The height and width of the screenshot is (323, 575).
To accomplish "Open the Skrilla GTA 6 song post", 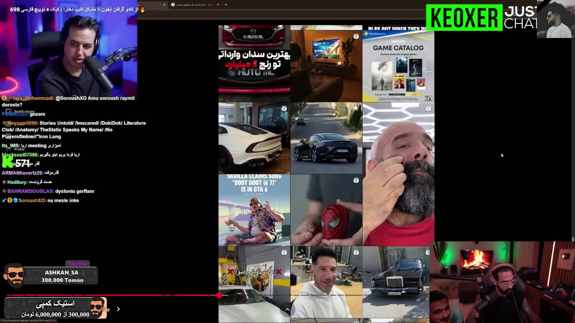I will pyautogui.click(x=254, y=210).
